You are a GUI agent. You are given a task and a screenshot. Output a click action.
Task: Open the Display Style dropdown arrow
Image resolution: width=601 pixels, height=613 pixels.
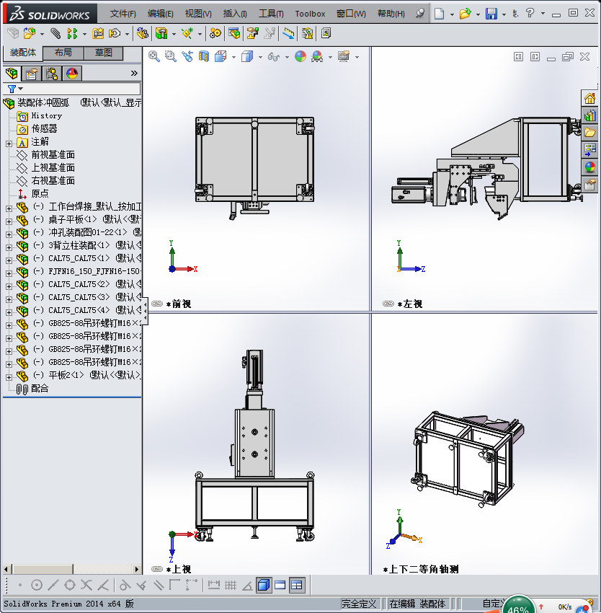click(x=260, y=58)
